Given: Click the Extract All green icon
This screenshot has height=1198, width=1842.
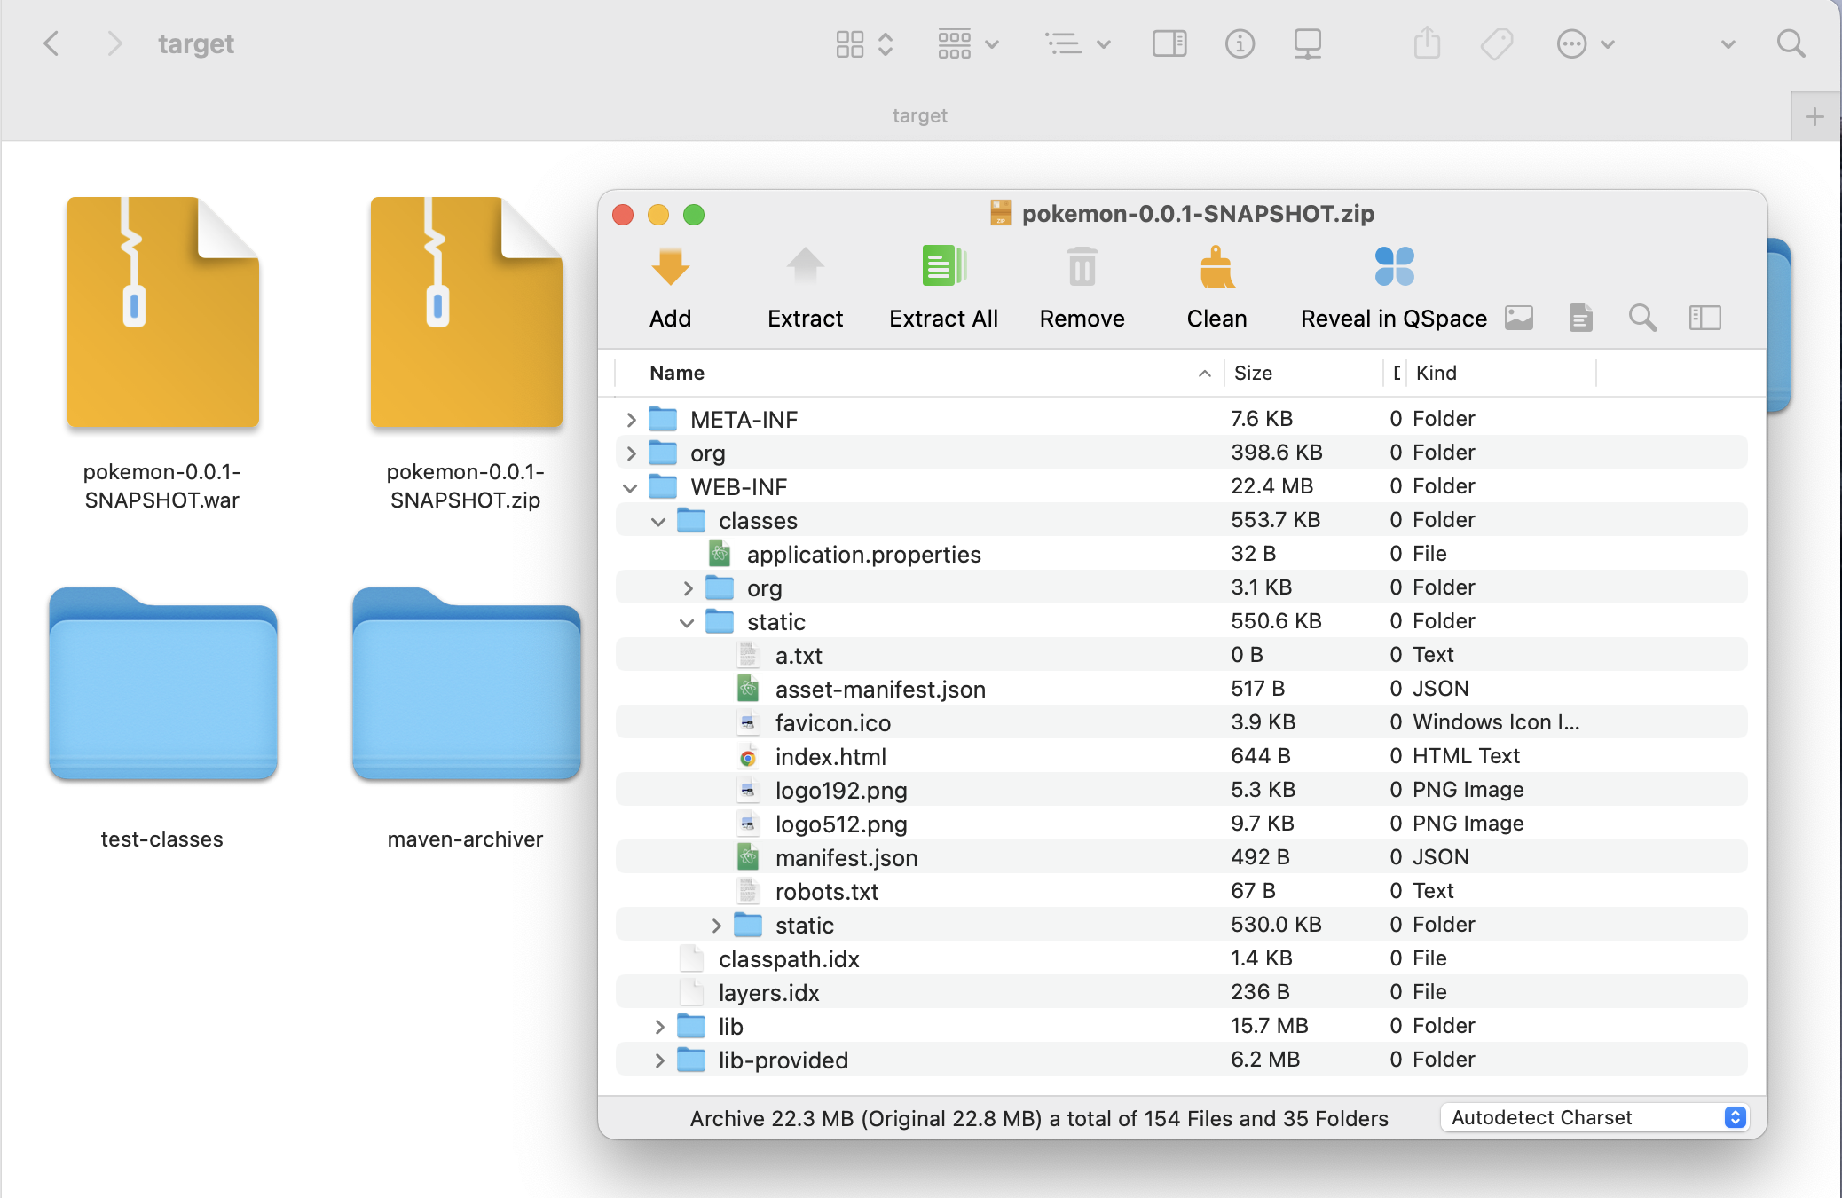Looking at the screenshot, I should (x=943, y=267).
